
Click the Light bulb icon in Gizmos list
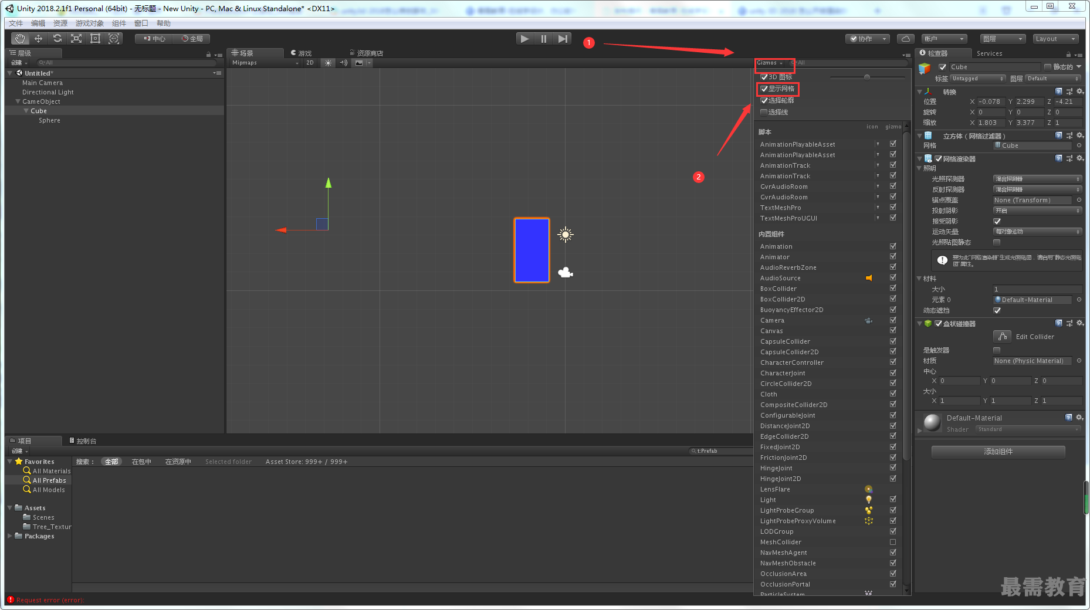[x=869, y=500]
